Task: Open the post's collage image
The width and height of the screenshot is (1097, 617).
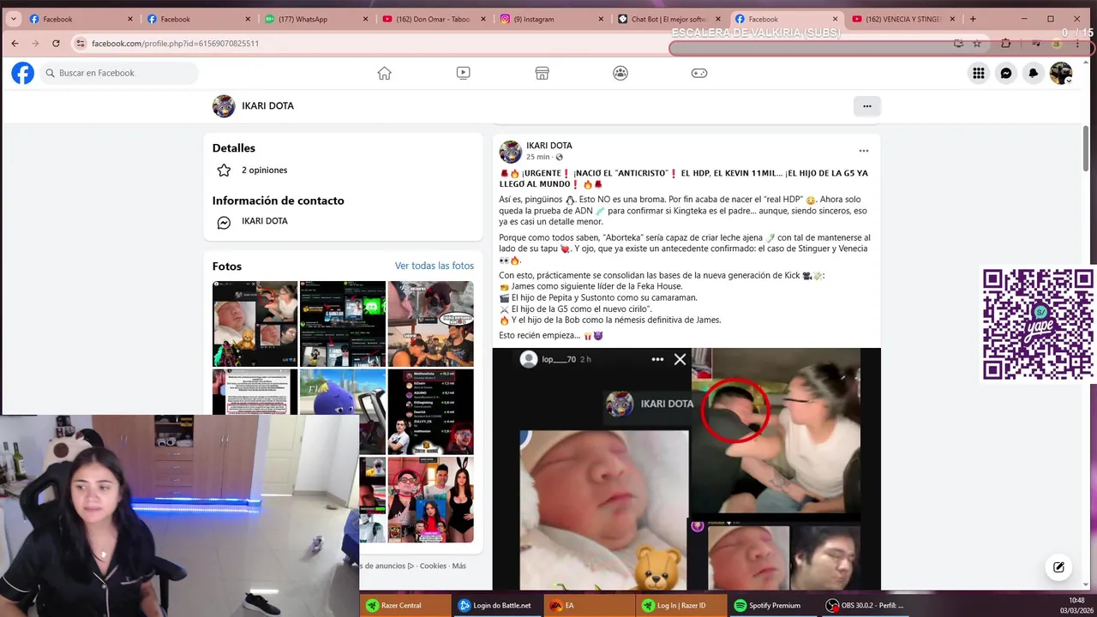Action: [686, 469]
